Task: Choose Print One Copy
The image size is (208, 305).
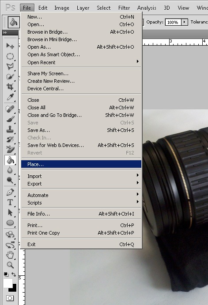Action: [81, 233]
